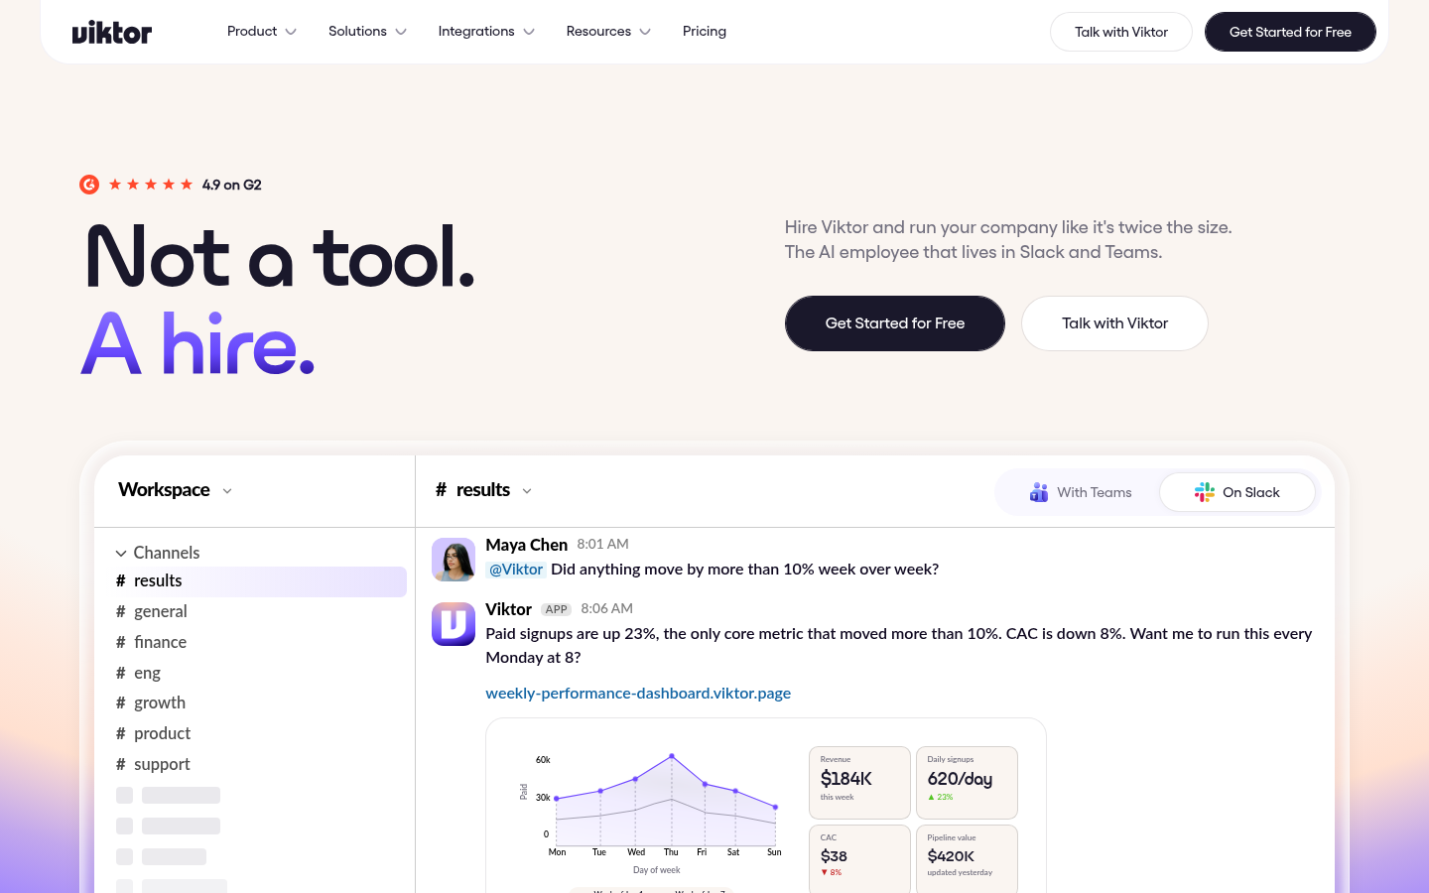Switch demo to On Slack

click(x=1237, y=492)
